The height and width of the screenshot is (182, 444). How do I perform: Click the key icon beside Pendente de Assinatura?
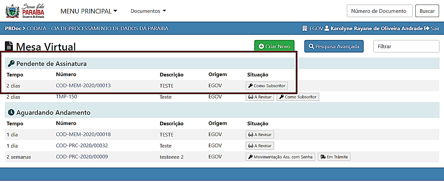[x=11, y=63]
